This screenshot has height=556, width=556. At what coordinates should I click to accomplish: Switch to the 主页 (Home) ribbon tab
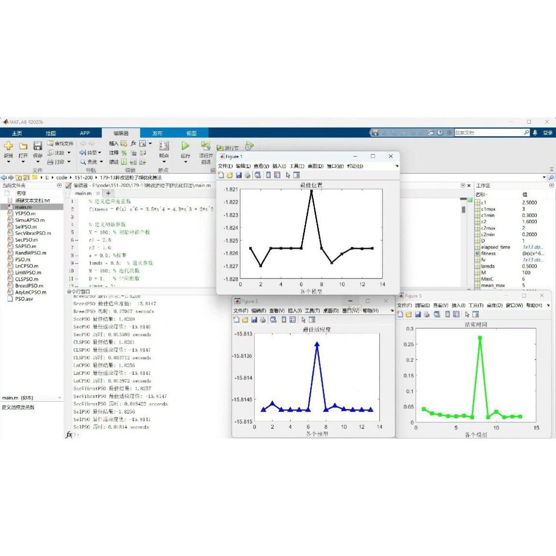coord(17,133)
